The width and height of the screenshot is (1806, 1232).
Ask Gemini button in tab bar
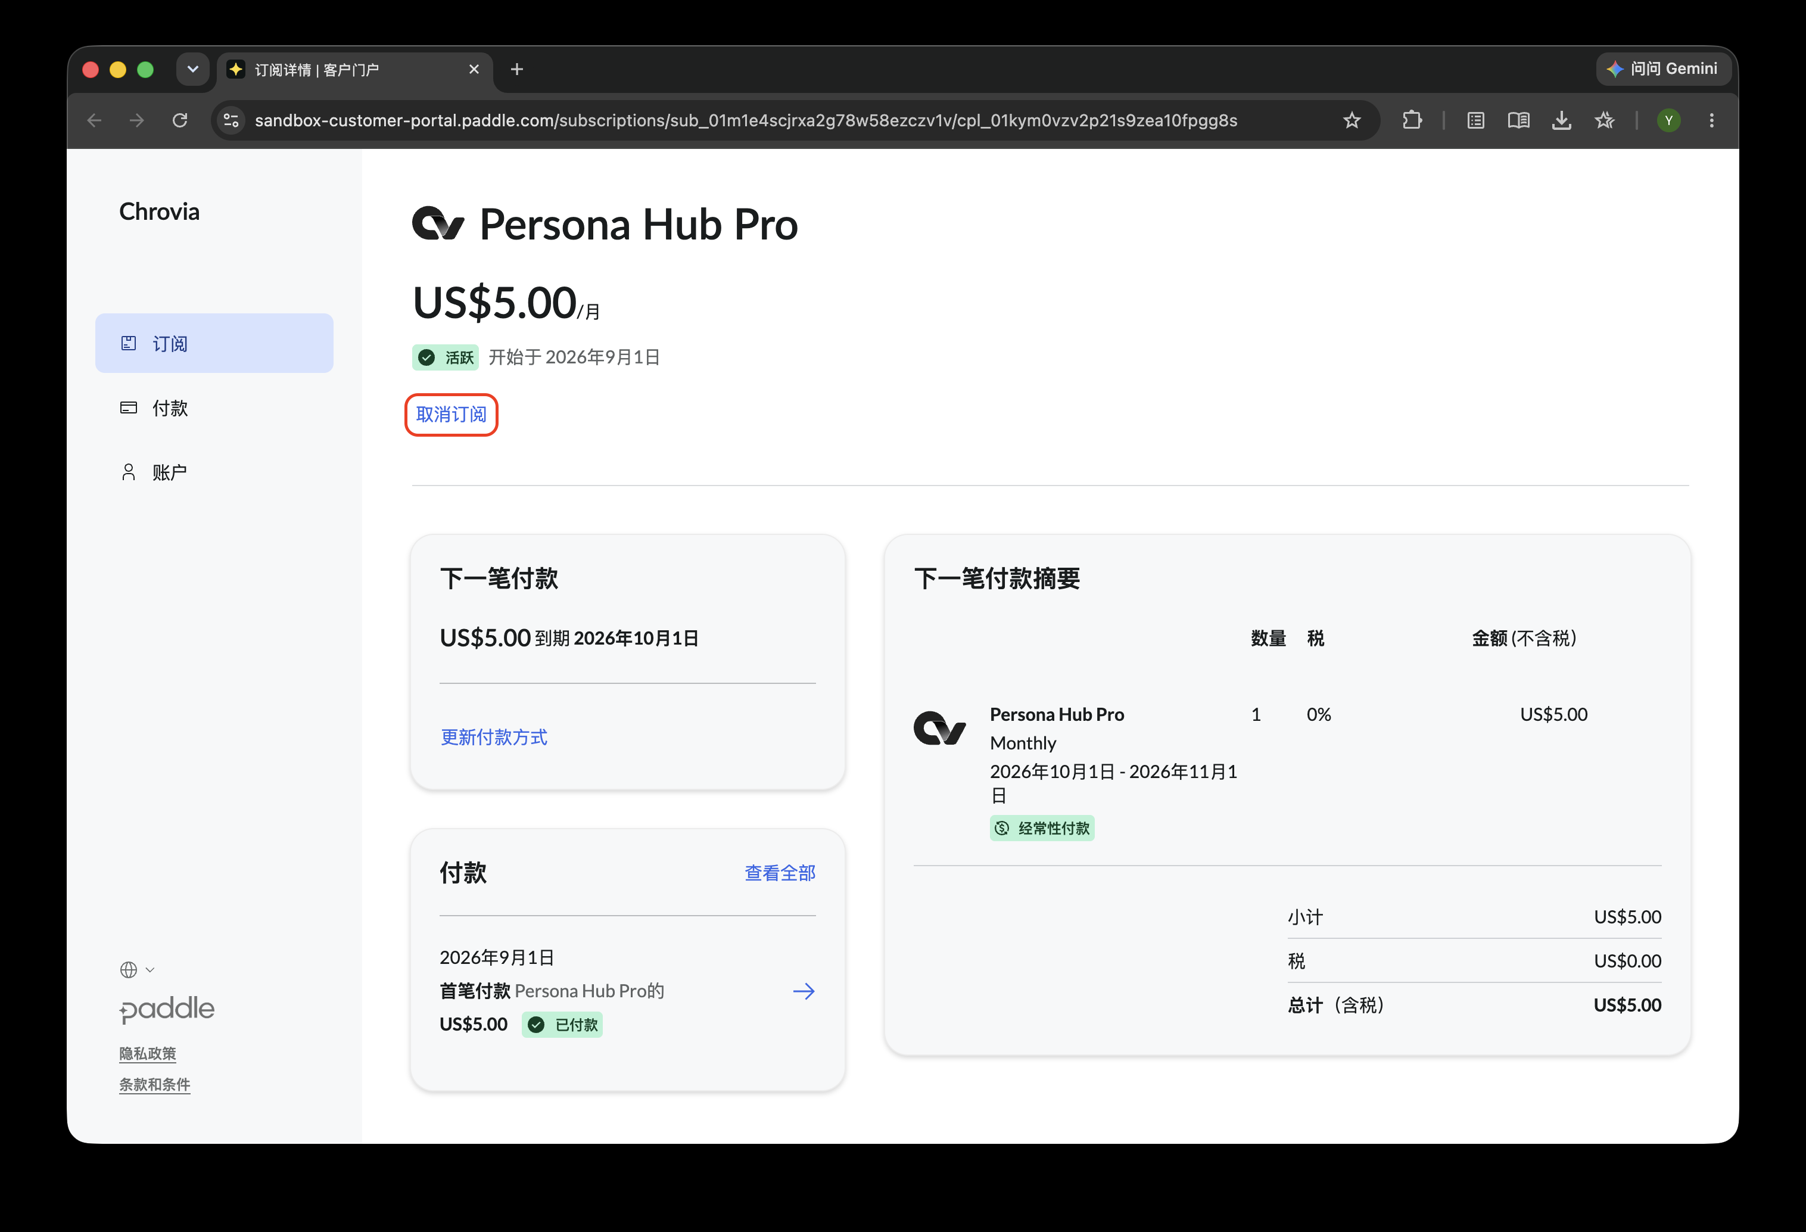coord(1662,69)
